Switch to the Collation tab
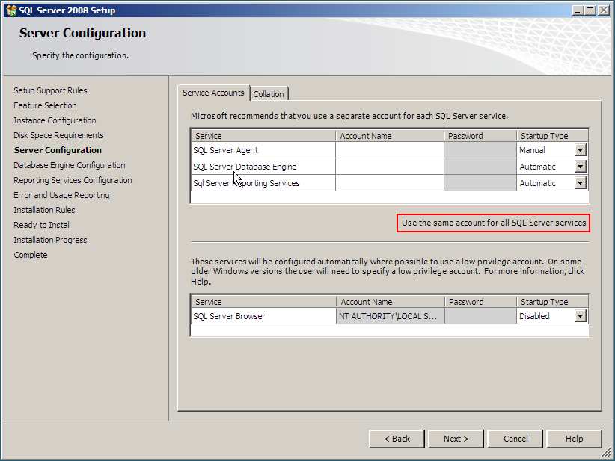This screenshot has width=615, height=461. click(x=269, y=94)
